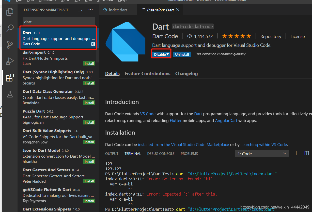Open the Search view in activity bar
Screen dimensions: 312x212
coord(10,28)
